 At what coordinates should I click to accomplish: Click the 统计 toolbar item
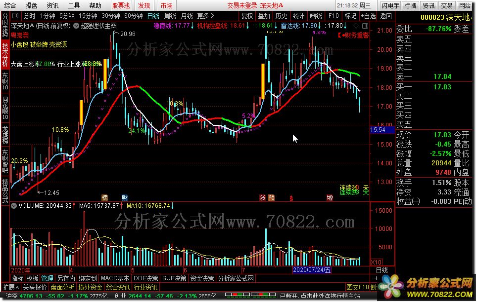(298, 16)
